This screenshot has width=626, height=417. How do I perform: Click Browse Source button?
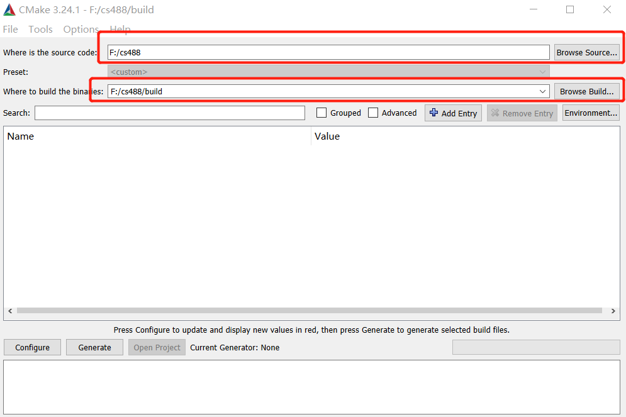(586, 52)
